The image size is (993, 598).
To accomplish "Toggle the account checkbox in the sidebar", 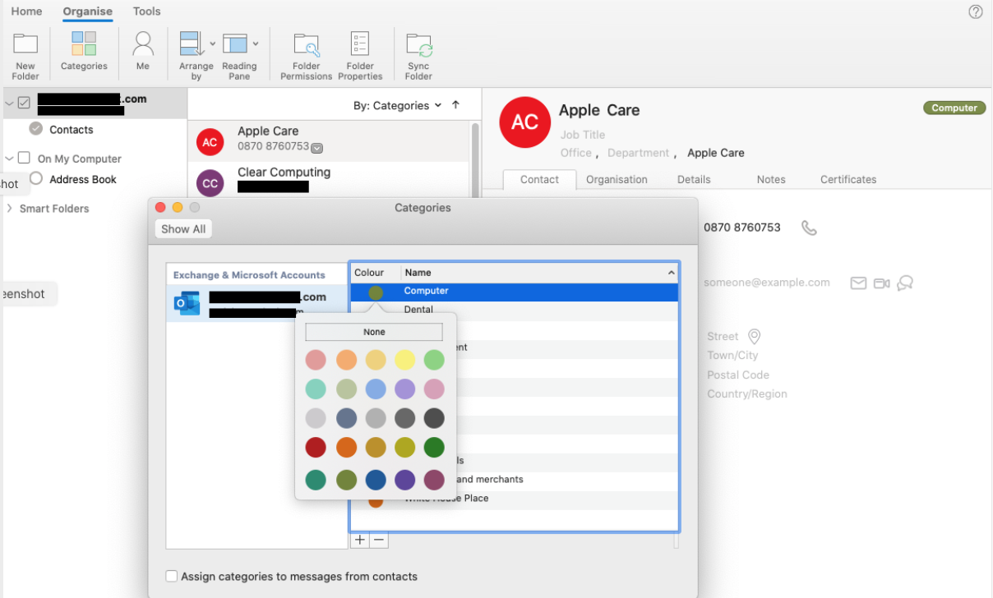I will click(x=24, y=103).
